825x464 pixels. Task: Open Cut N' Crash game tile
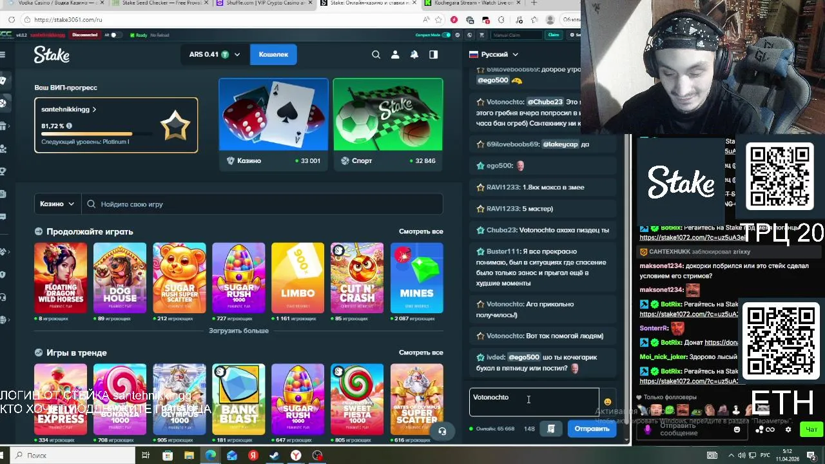point(357,278)
